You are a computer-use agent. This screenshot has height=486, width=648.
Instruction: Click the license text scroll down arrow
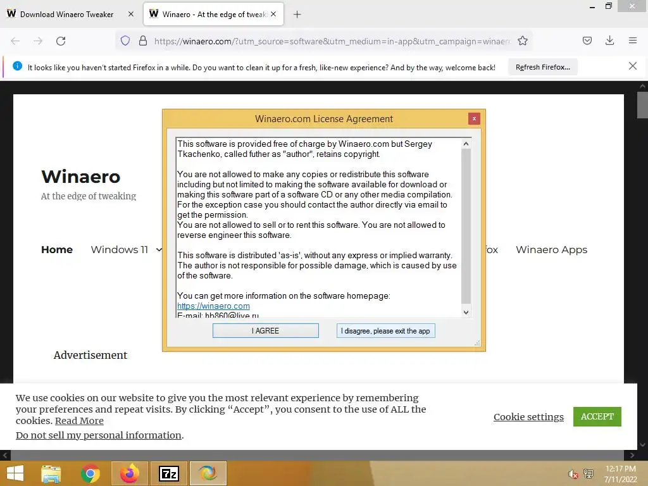pyautogui.click(x=466, y=313)
